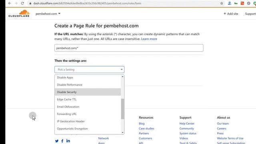
Task: Choose Disable Performance option
Action: 88,85
